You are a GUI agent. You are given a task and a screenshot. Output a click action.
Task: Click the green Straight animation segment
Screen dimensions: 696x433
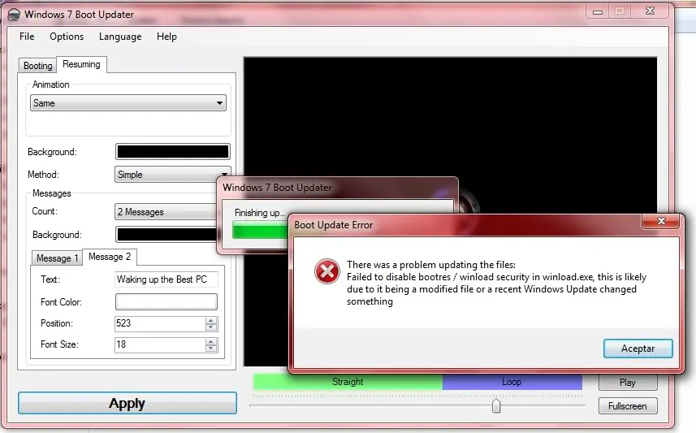click(348, 382)
